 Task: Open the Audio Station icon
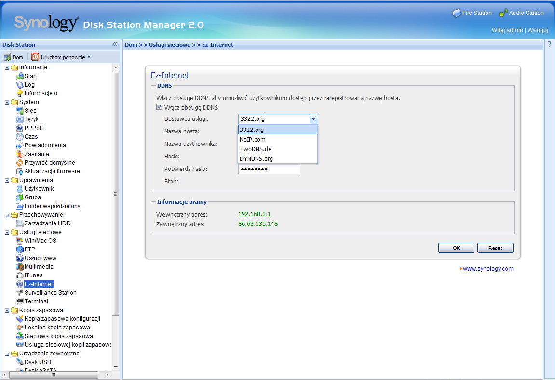[x=503, y=13]
